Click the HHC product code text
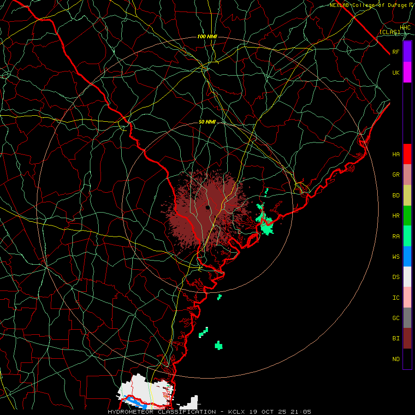Screen dimensions: 415x415 pyautogui.click(x=405, y=28)
